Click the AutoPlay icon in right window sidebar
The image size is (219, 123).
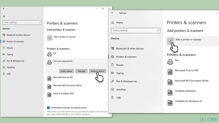point(112,89)
